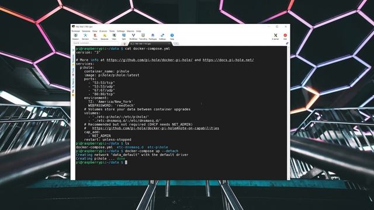Switch to the Tools sidebar tab

click(73, 71)
